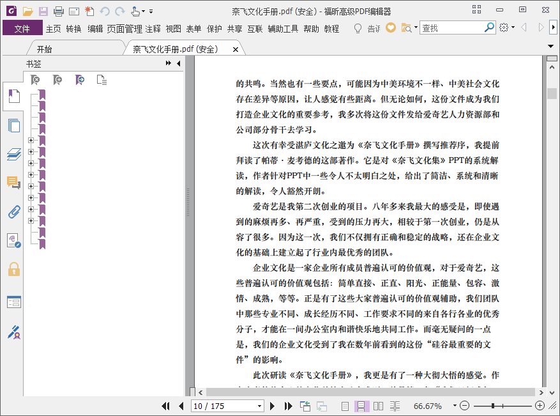Open the 视图 ribbon tab

[x=174, y=29]
